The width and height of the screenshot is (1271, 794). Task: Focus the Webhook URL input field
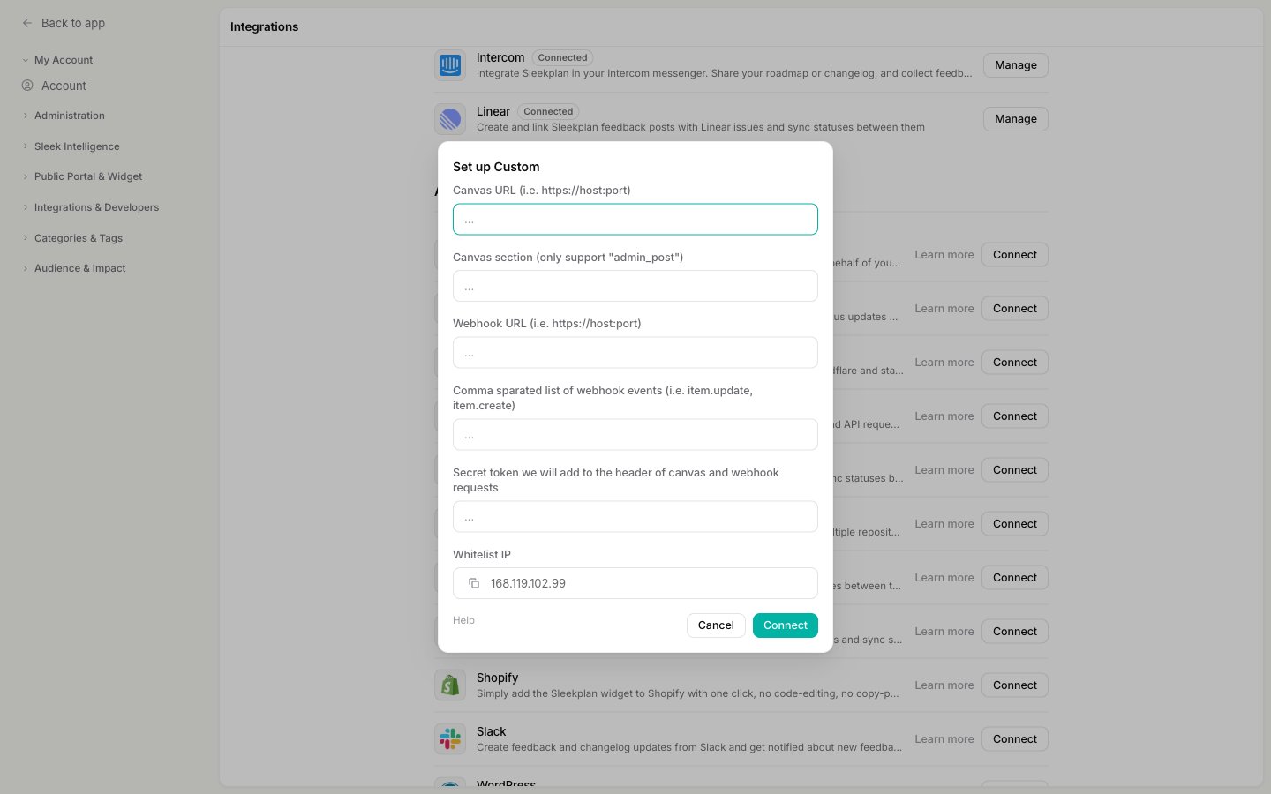click(635, 353)
